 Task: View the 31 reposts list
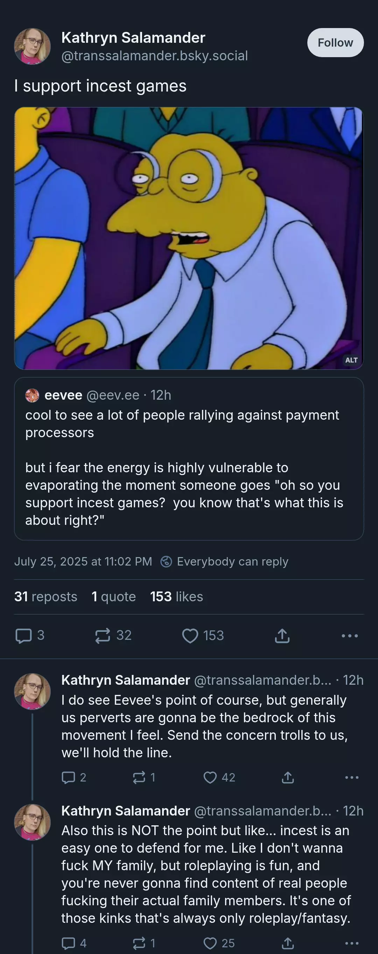point(45,597)
